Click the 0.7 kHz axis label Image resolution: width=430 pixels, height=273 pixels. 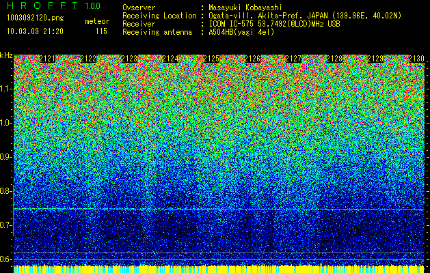(6, 225)
